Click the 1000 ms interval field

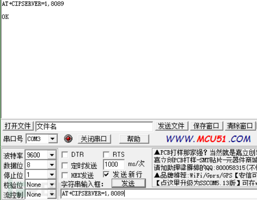[x=114, y=164]
